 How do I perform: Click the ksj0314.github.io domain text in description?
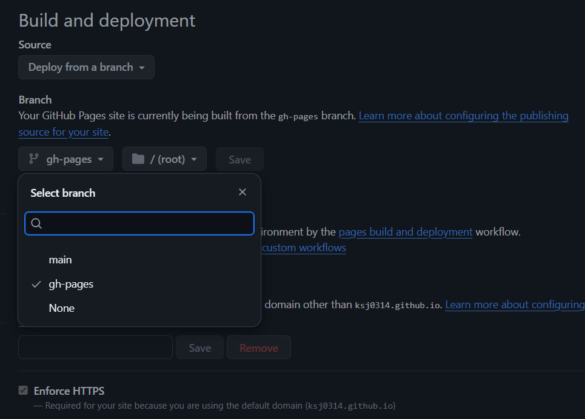397,305
